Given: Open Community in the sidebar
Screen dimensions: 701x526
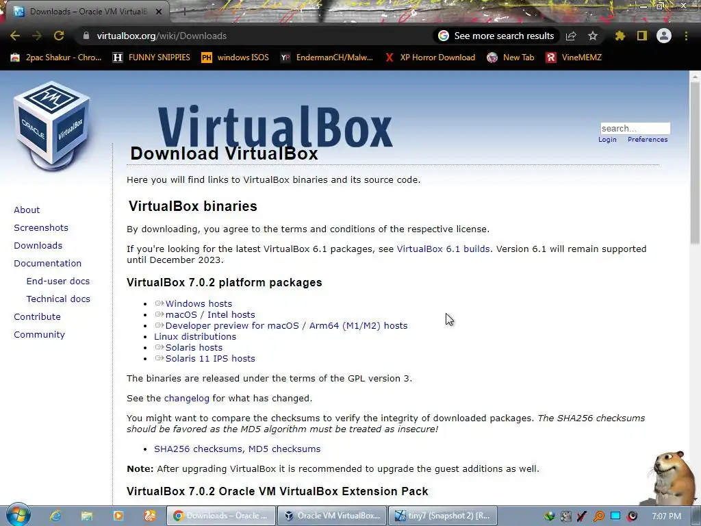Looking at the screenshot, I should tap(39, 334).
